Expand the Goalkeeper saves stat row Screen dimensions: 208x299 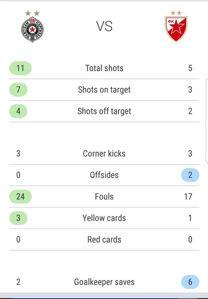click(x=104, y=282)
